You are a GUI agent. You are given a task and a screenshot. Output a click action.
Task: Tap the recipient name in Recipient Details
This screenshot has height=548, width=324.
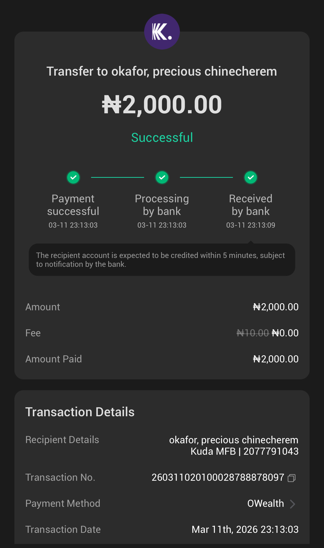click(234, 440)
